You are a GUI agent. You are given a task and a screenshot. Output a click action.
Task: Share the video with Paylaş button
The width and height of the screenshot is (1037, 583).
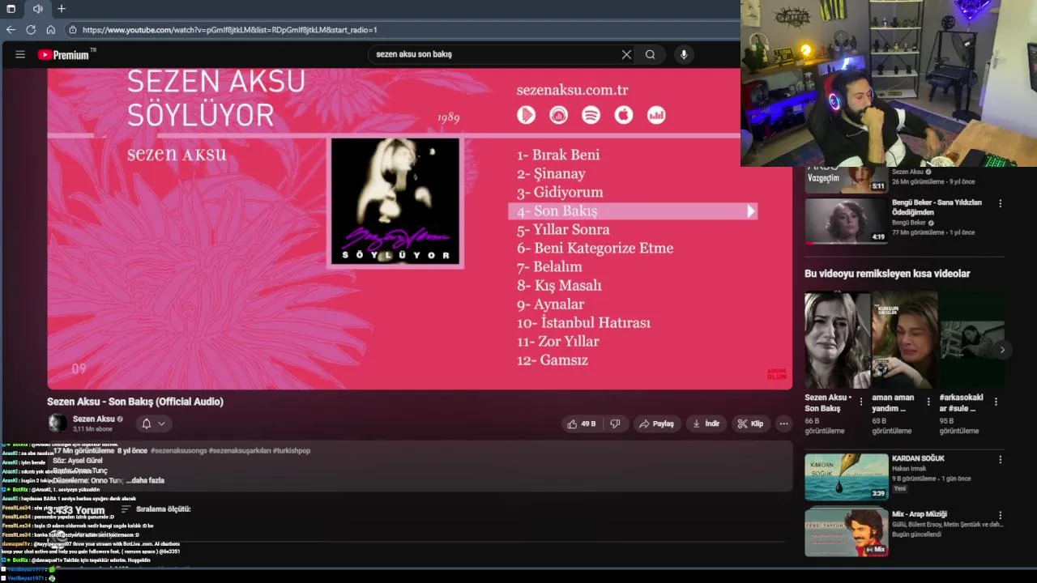[656, 423]
